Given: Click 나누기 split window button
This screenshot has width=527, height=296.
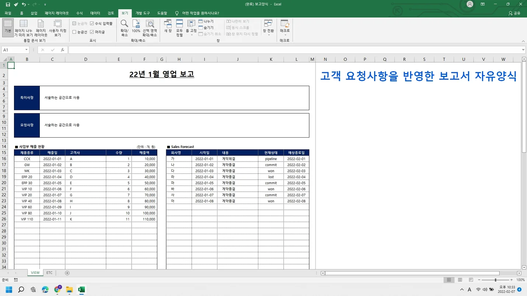Looking at the screenshot, I should [206, 22].
